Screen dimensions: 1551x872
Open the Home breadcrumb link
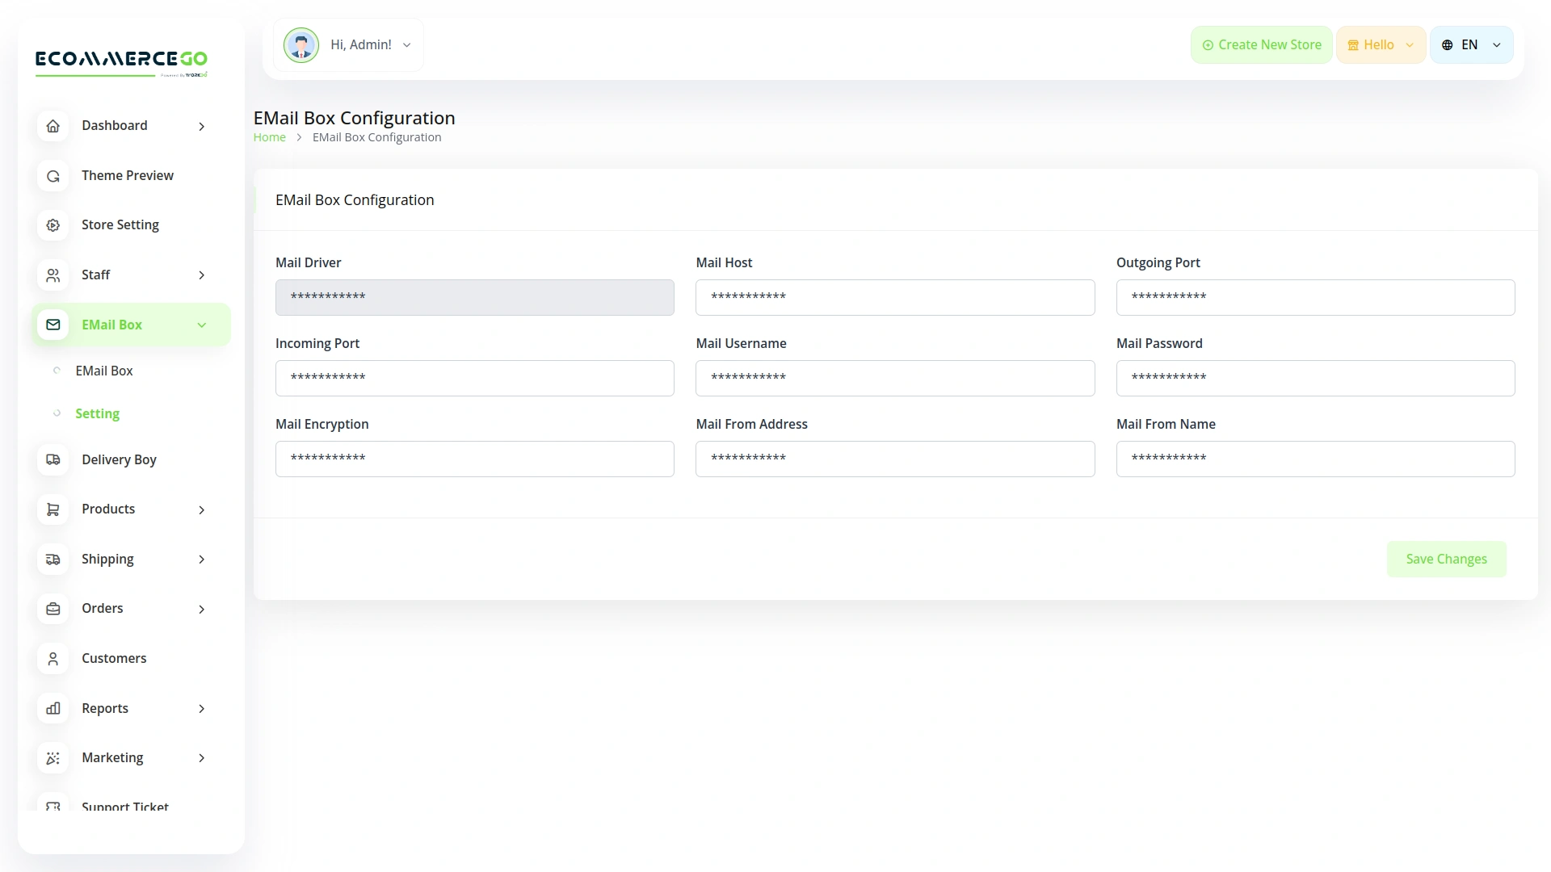pyautogui.click(x=269, y=136)
